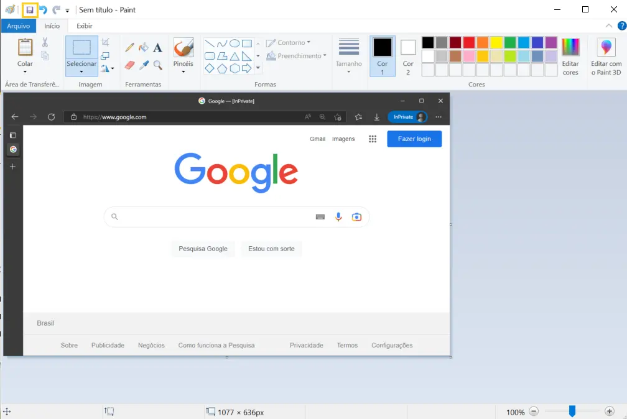627x419 pixels.
Task: Open the Rotate or flip dropdown
Action: (107, 68)
